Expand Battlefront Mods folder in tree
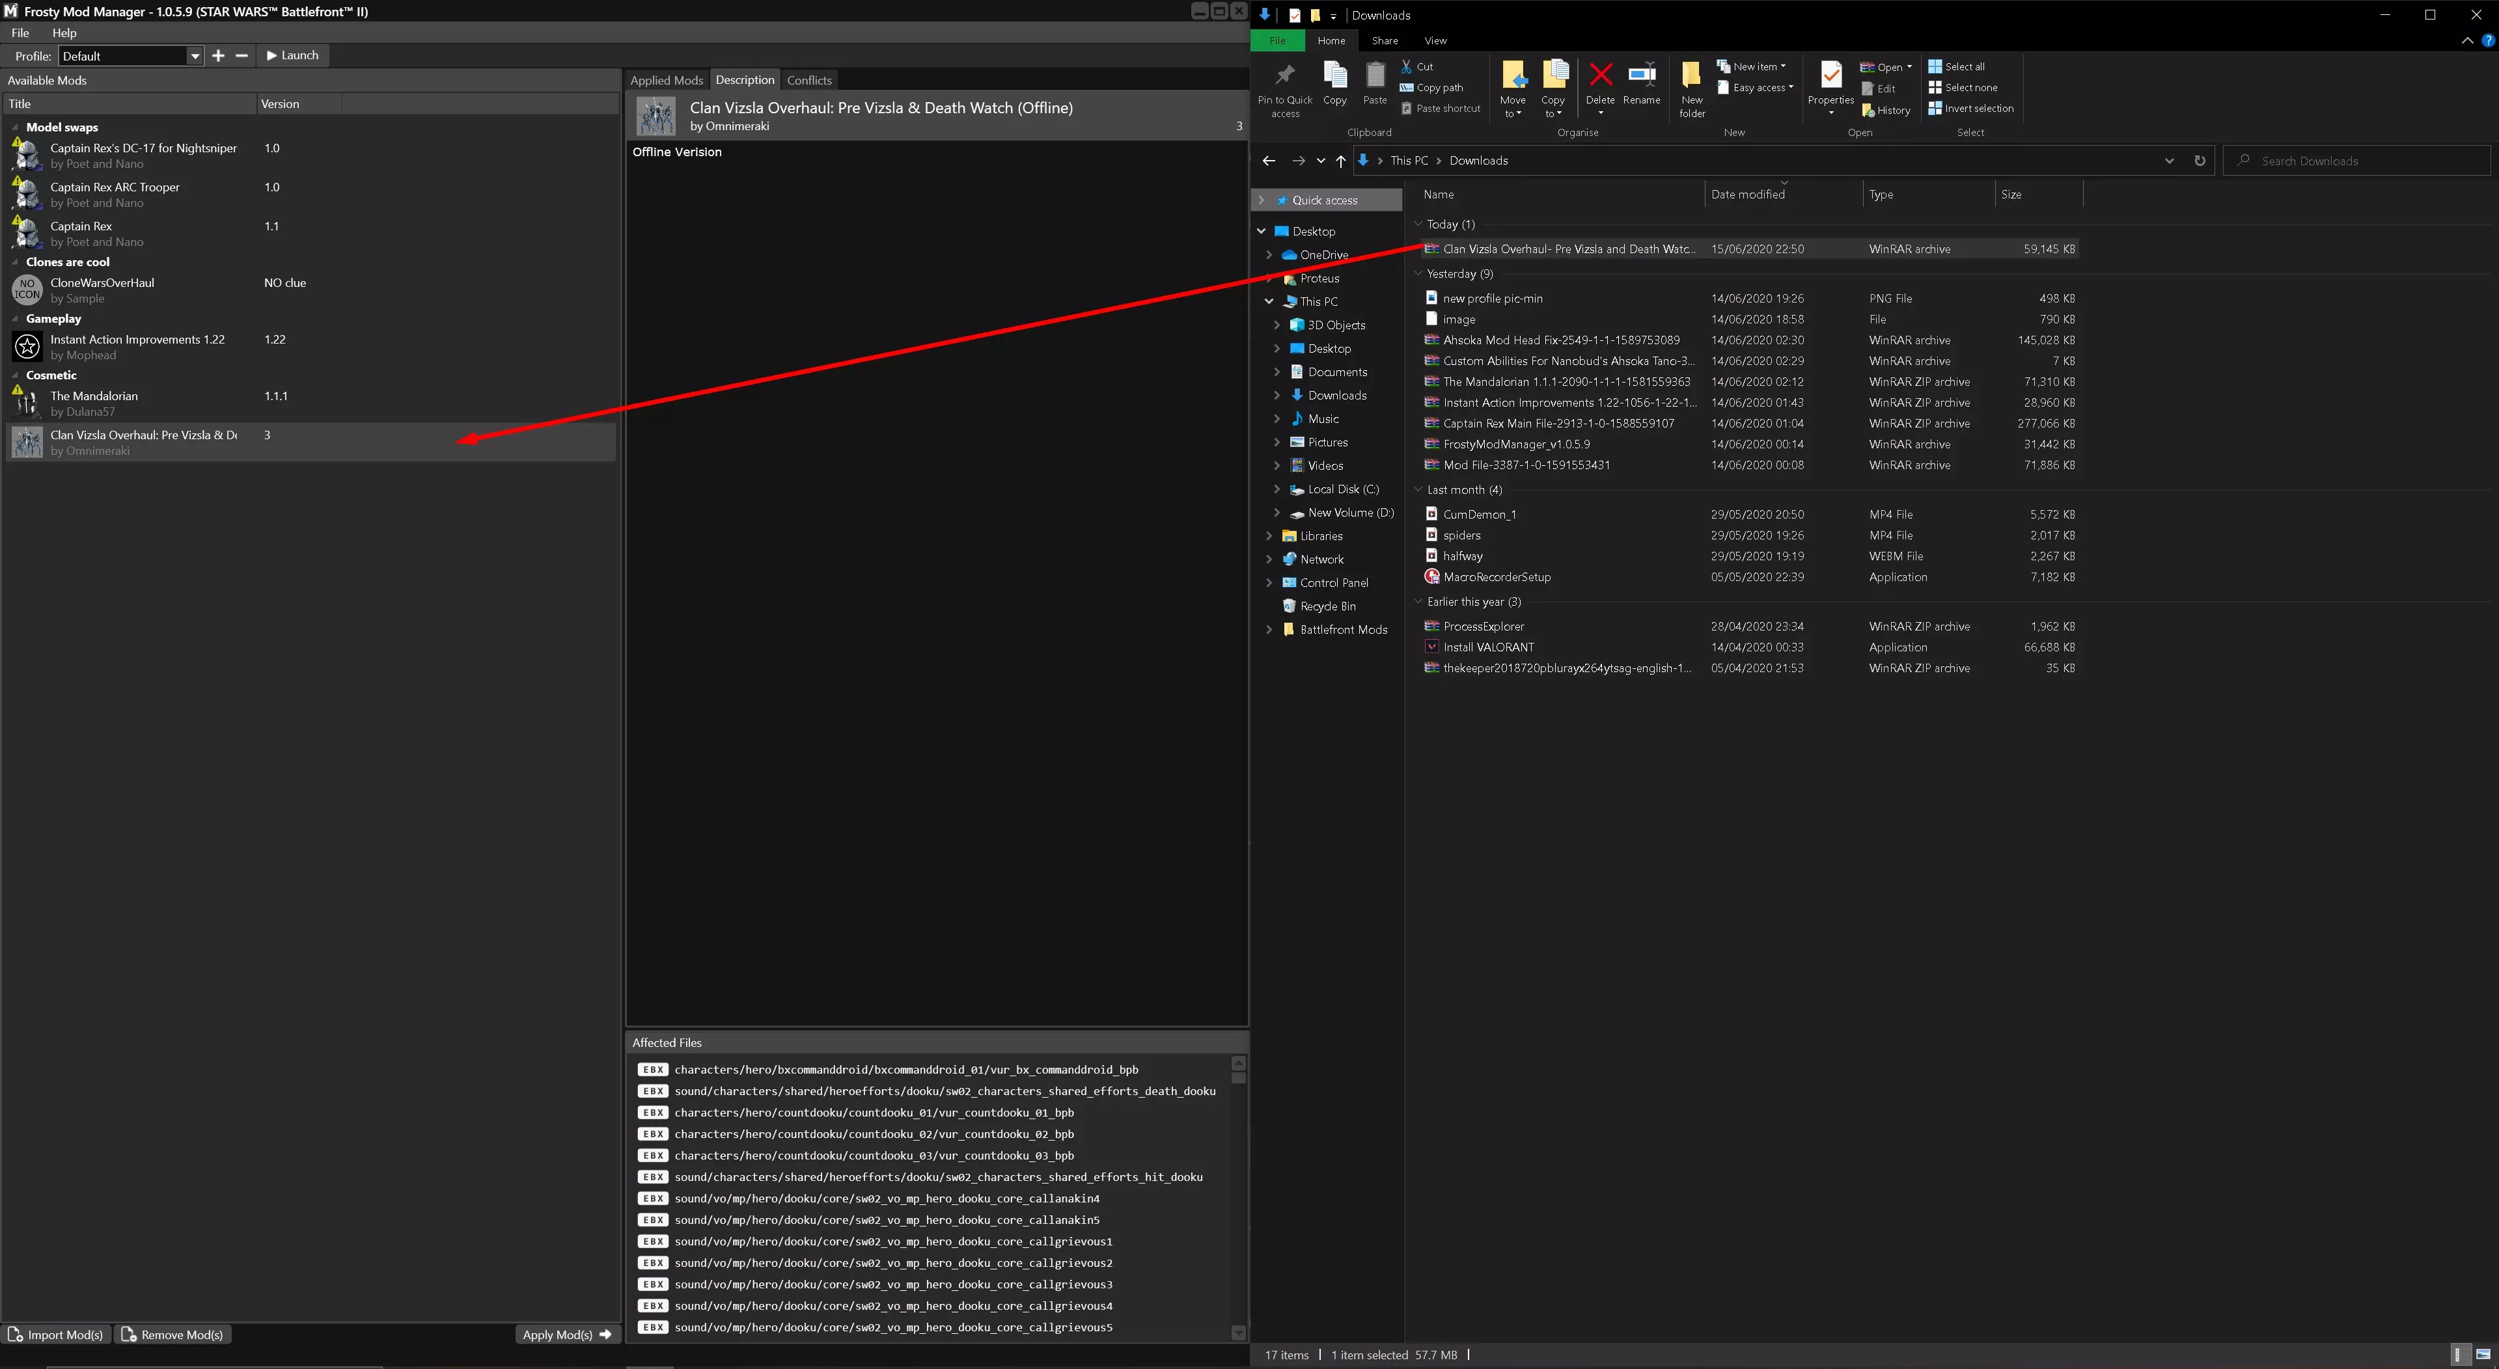2499x1369 pixels. coord(1269,630)
